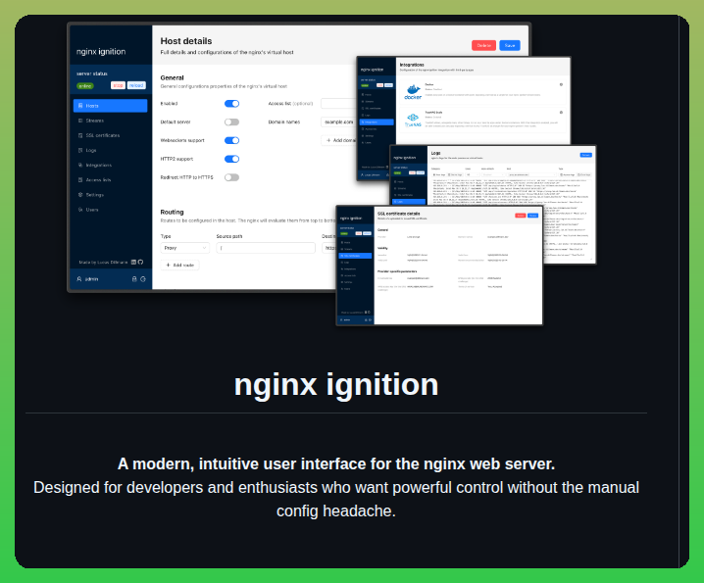This screenshot has width=704, height=583.
Task: Select highlighted SSL certificates item in SSL window sidebar
Action: coord(355,256)
